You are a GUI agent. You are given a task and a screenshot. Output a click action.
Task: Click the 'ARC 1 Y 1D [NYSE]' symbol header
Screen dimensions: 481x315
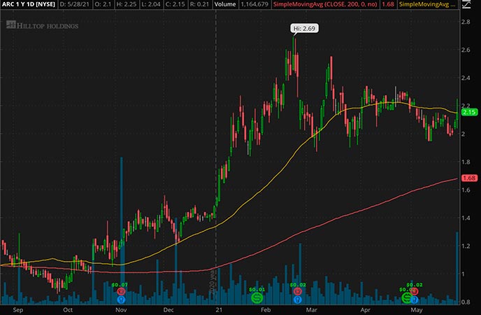pyautogui.click(x=28, y=4)
